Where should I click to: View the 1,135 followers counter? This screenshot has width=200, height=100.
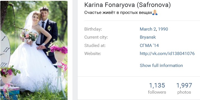(x=157, y=88)
